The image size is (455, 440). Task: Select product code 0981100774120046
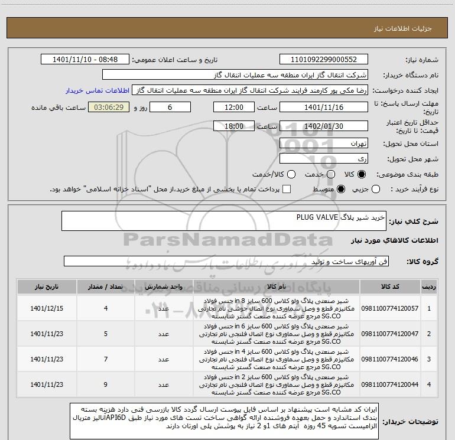[x=390, y=359]
